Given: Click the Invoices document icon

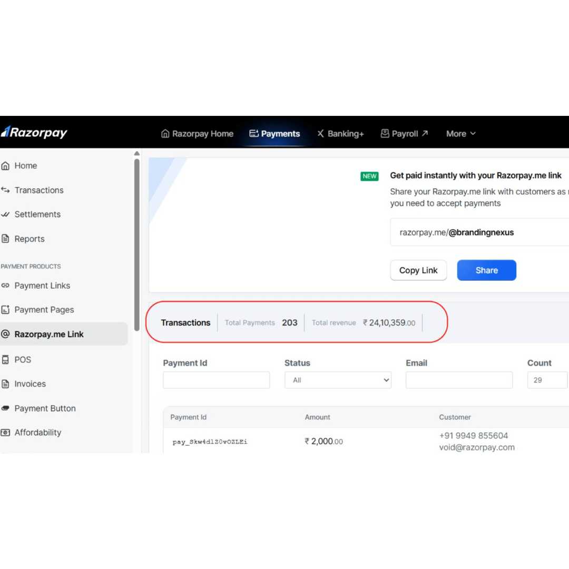Looking at the screenshot, I should 5,384.
